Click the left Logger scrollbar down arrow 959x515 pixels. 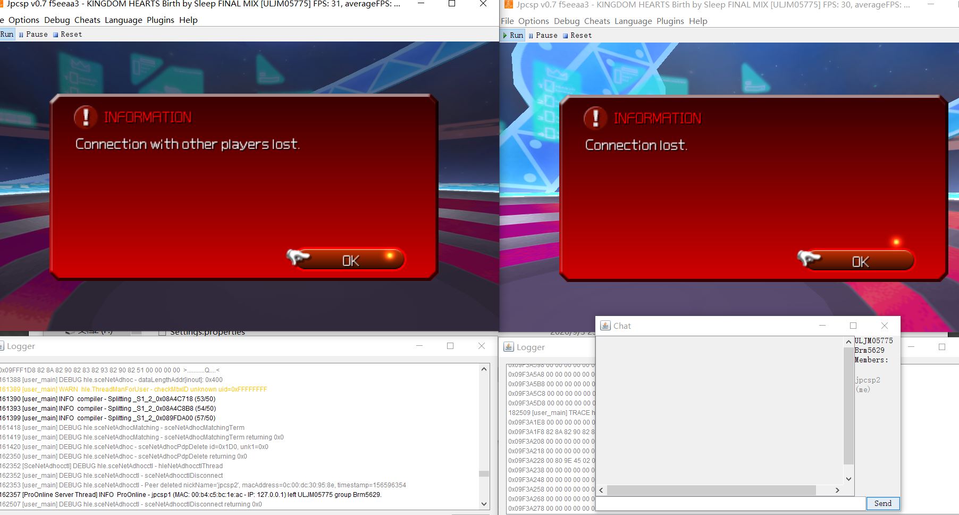pyautogui.click(x=484, y=504)
